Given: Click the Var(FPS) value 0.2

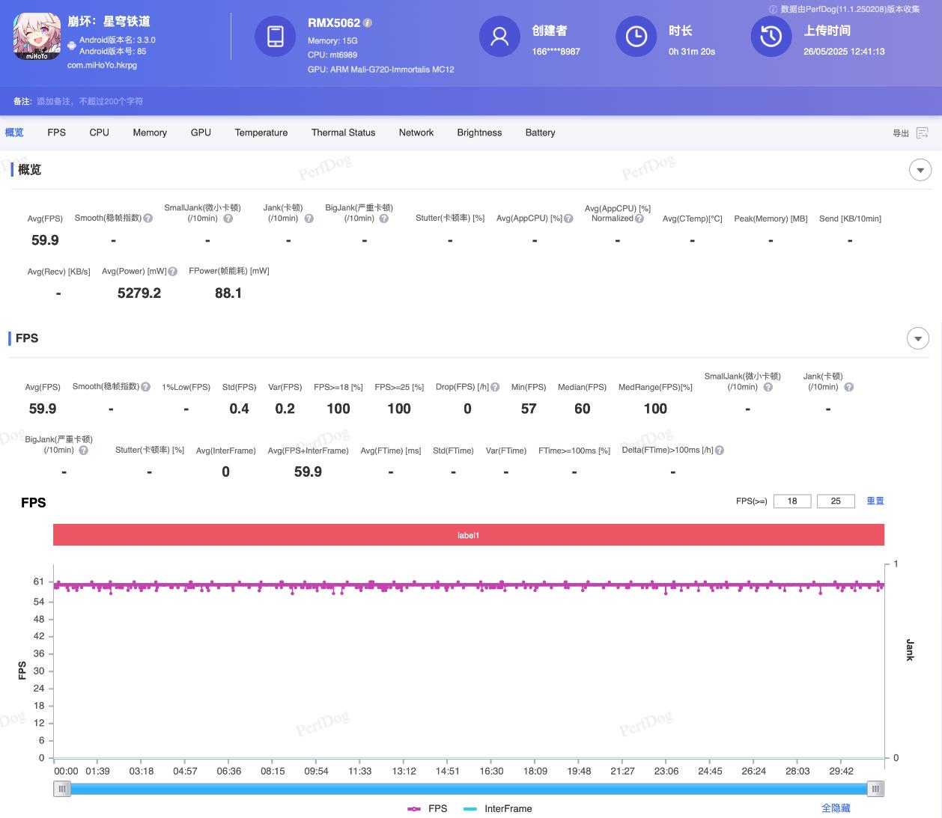Looking at the screenshot, I should [x=285, y=409].
